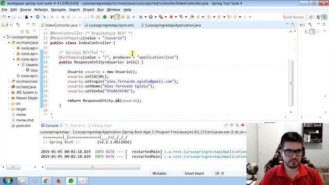Open Firefox from the taskbar
Screen dimensions: 329x185
click(x=59, y=181)
